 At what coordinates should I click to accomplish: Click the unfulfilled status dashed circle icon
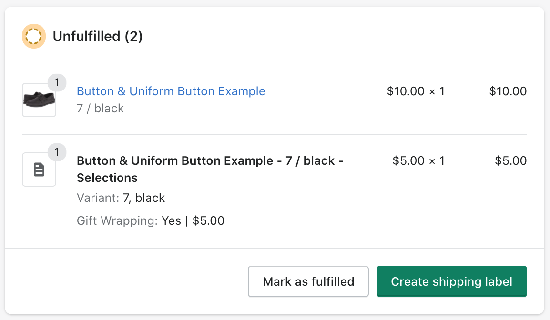tap(34, 36)
